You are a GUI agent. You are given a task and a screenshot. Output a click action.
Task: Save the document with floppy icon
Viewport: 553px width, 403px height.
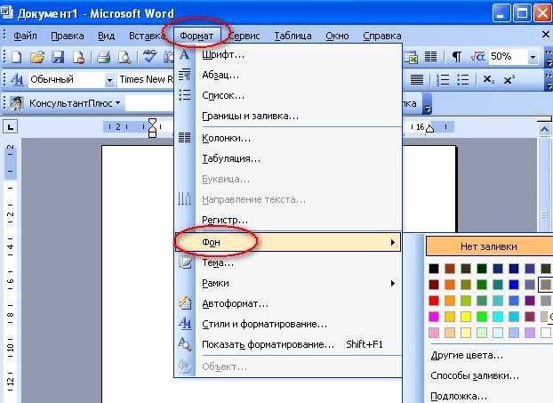click(x=58, y=57)
